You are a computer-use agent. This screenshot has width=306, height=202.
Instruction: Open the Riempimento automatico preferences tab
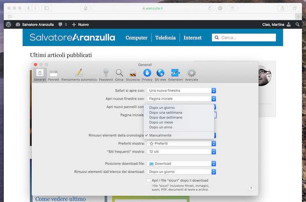(79, 75)
